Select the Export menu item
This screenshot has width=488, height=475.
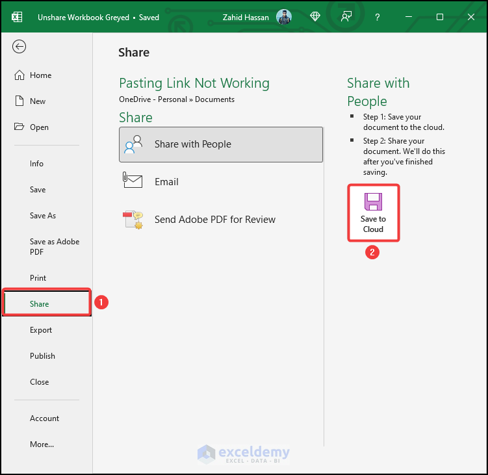(x=41, y=330)
